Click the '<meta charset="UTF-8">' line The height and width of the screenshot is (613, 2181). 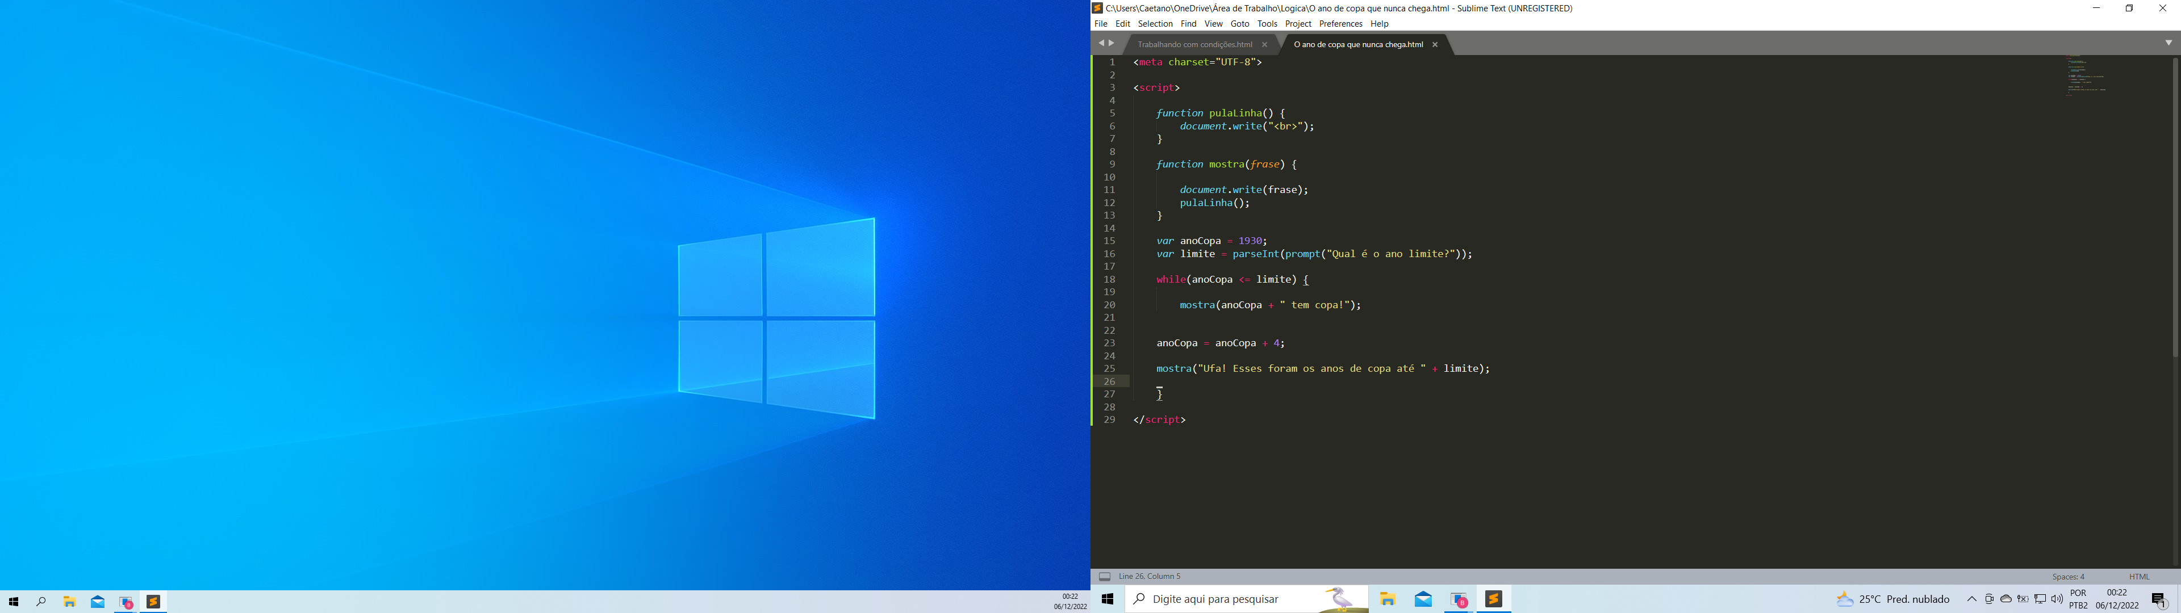point(1197,62)
